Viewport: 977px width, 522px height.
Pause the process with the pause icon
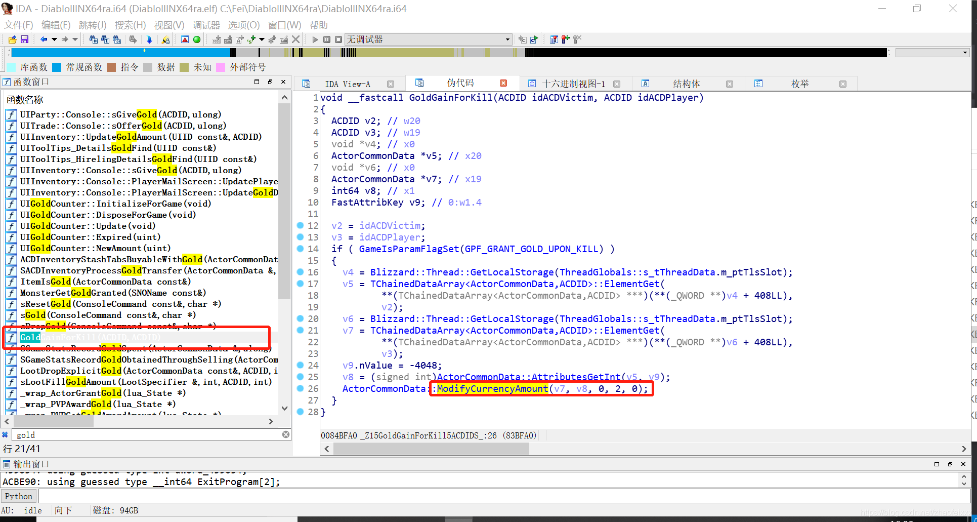(327, 39)
